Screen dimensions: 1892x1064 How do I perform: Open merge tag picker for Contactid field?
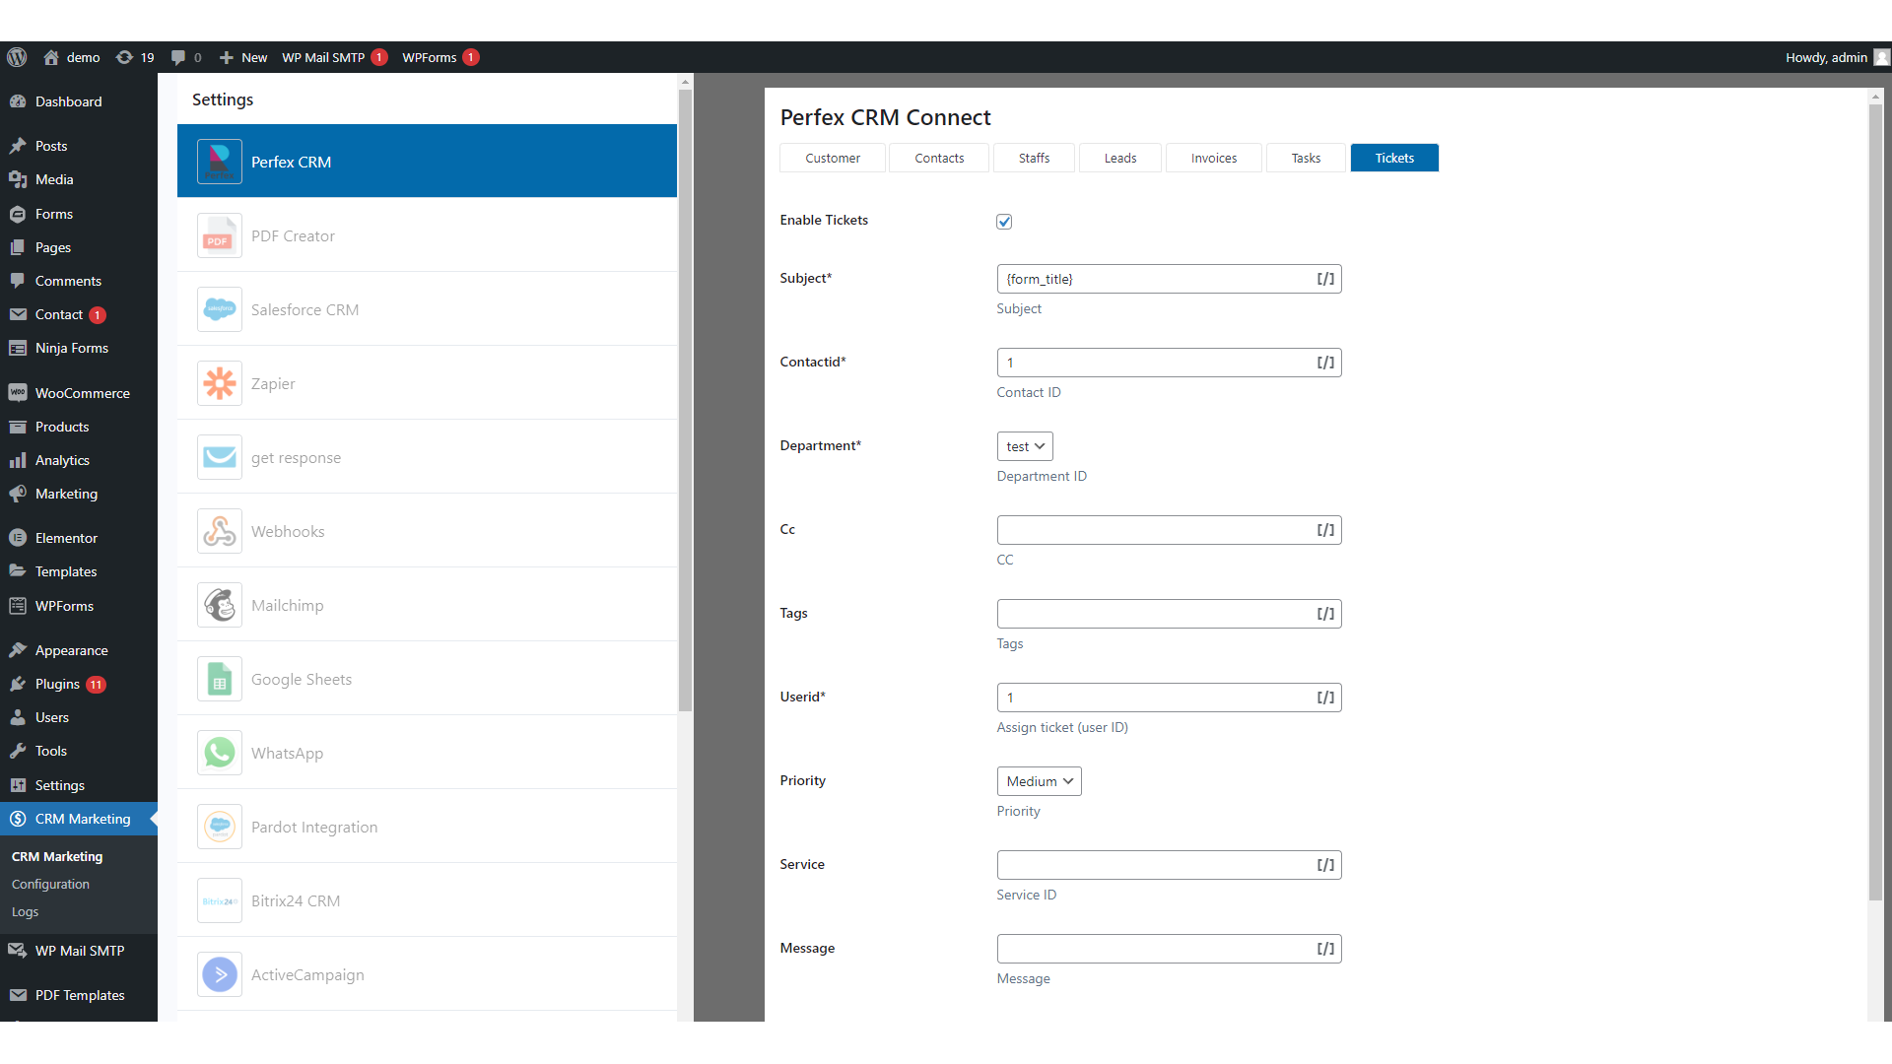click(x=1325, y=363)
